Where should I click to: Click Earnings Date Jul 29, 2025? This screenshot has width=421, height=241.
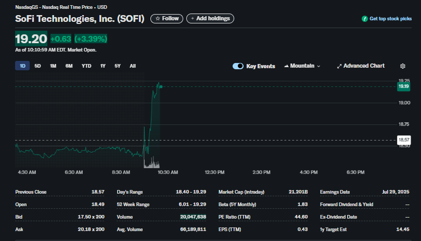click(x=396, y=192)
